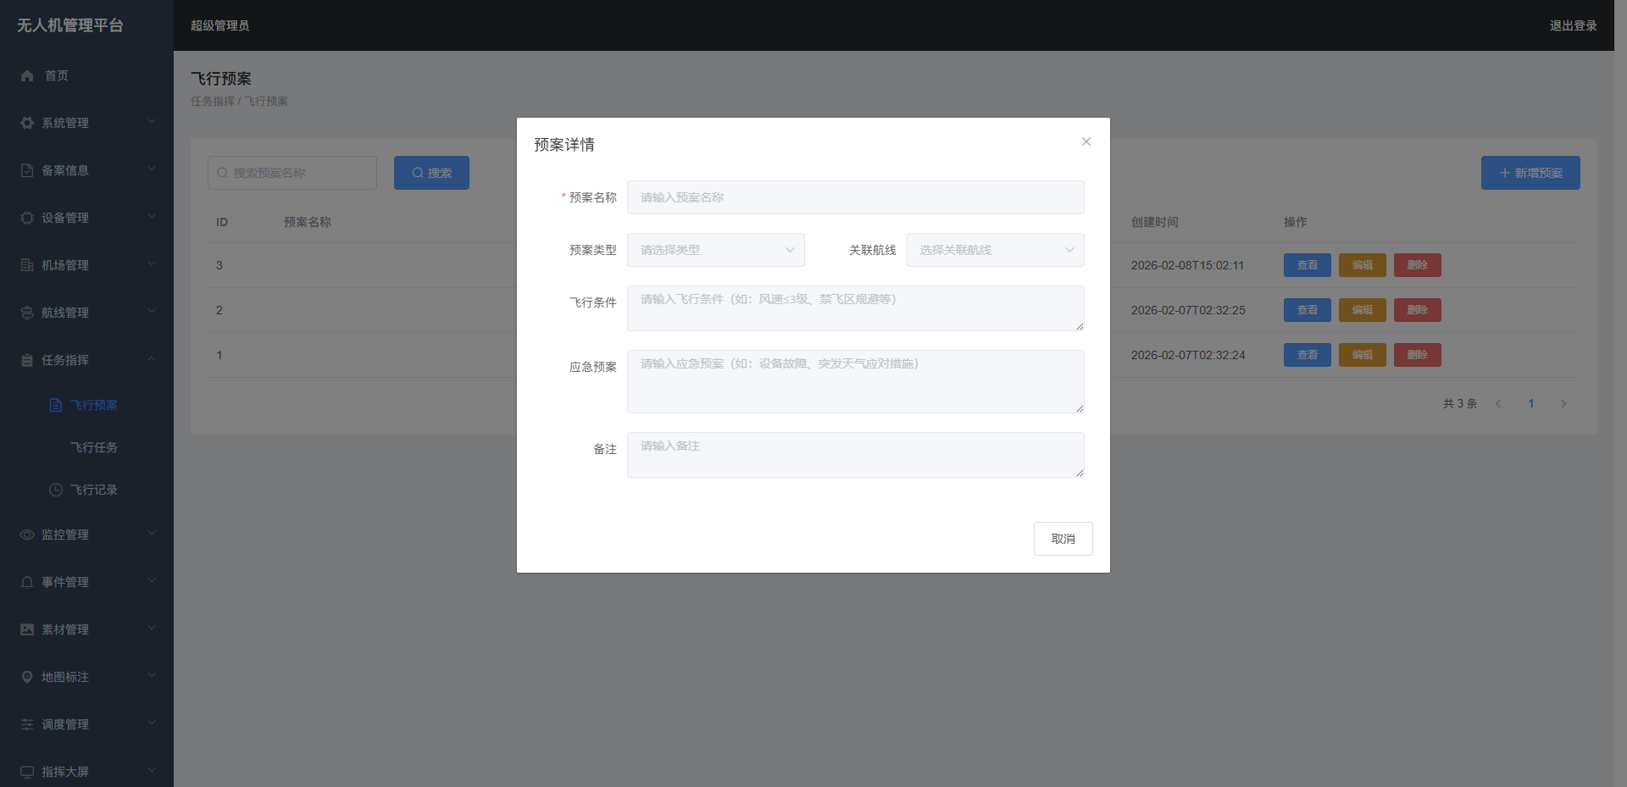This screenshot has width=1627, height=787.
Task: Click into the 应急预案 text area
Action: click(x=855, y=382)
